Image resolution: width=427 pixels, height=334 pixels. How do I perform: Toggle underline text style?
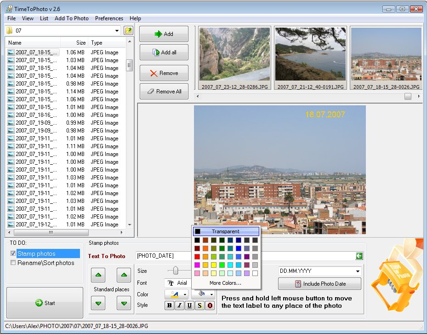pos(189,305)
